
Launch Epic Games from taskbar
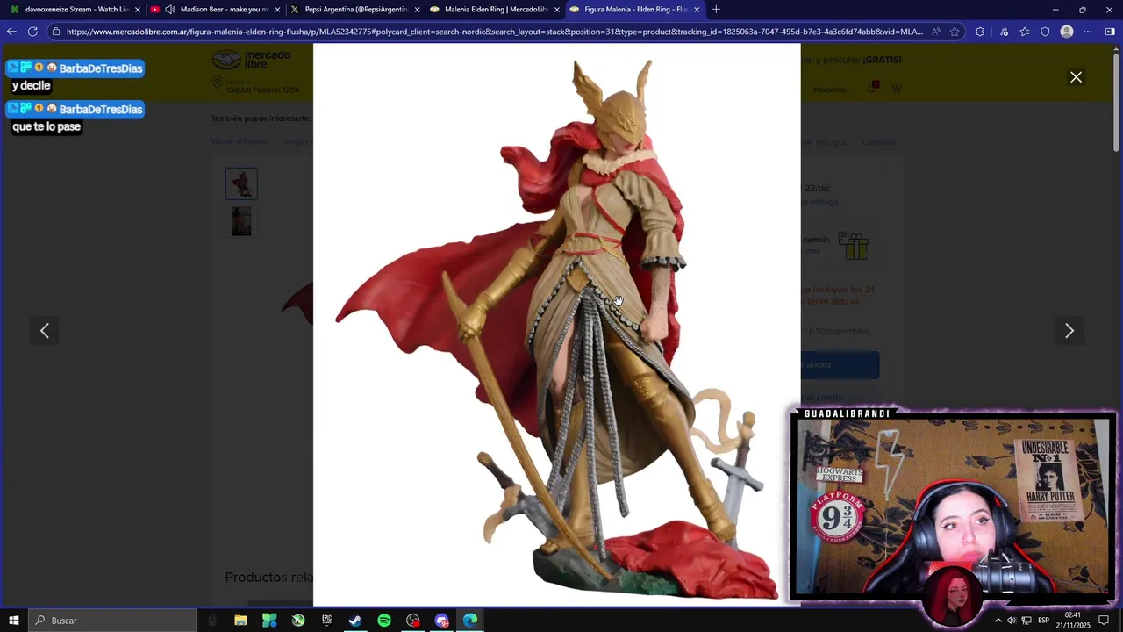point(326,621)
